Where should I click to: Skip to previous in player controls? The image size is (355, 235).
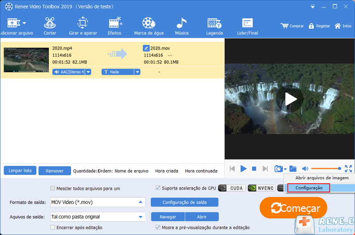[x=232, y=169]
